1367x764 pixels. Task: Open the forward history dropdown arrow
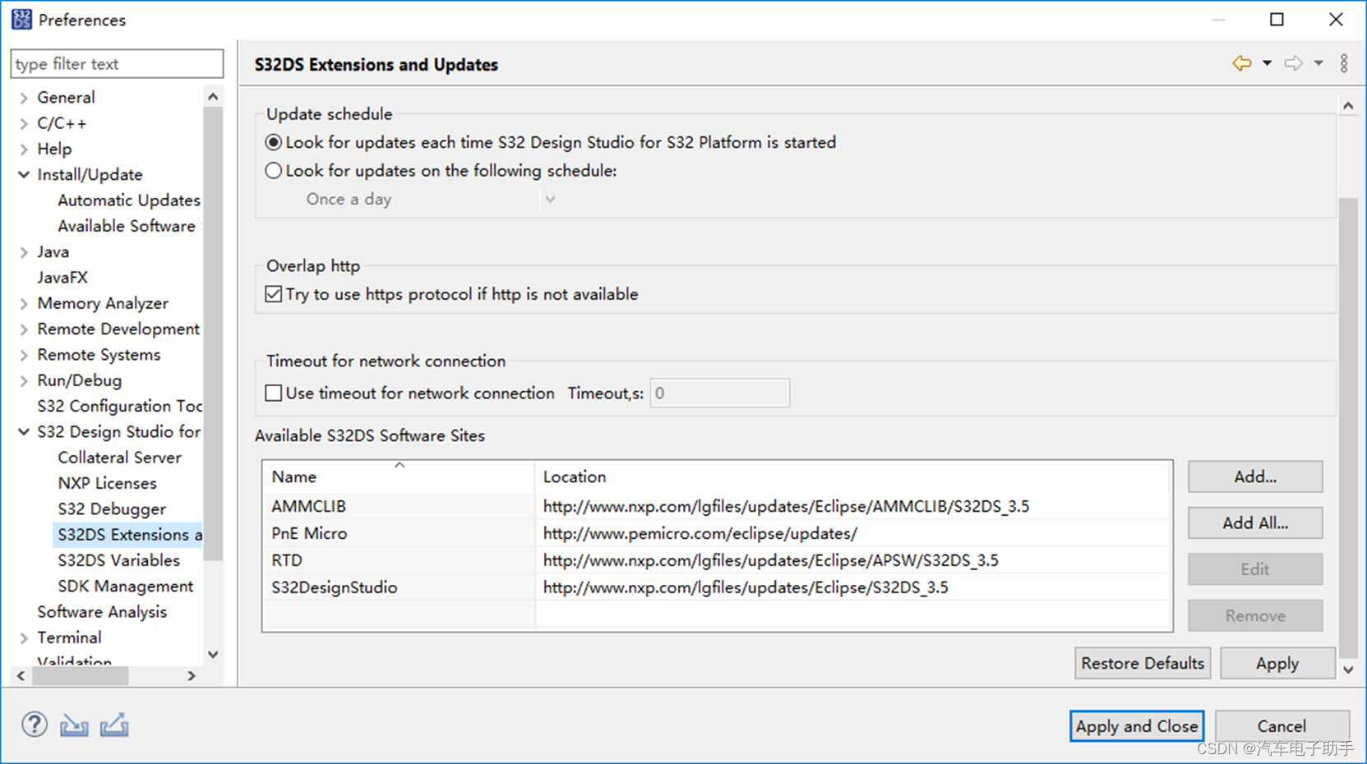tap(1319, 63)
